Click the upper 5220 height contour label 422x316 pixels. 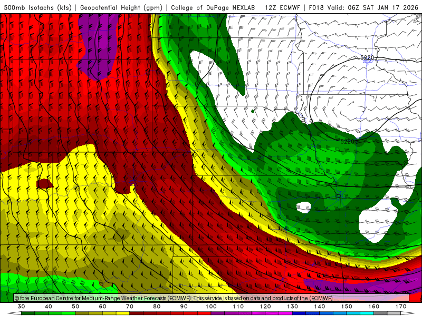tap(367, 57)
